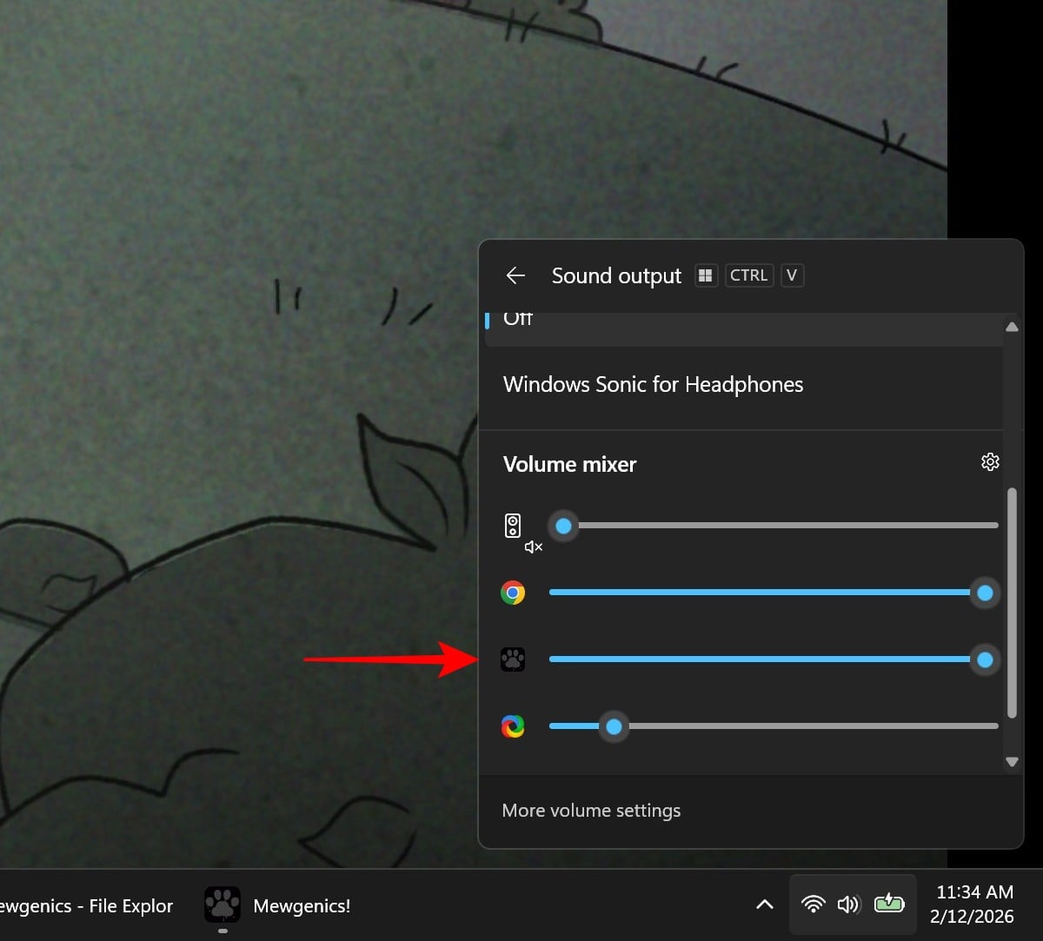Select Windows Sonic for Headphones
The width and height of the screenshot is (1043, 941).
point(653,384)
